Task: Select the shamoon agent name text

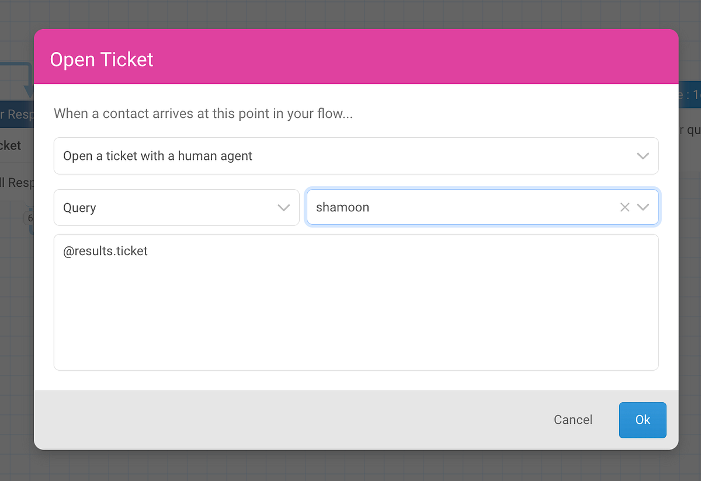Action: pyautogui.click(x=342, y=207)
